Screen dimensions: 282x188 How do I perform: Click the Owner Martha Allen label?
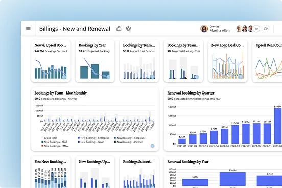(220, 29)
